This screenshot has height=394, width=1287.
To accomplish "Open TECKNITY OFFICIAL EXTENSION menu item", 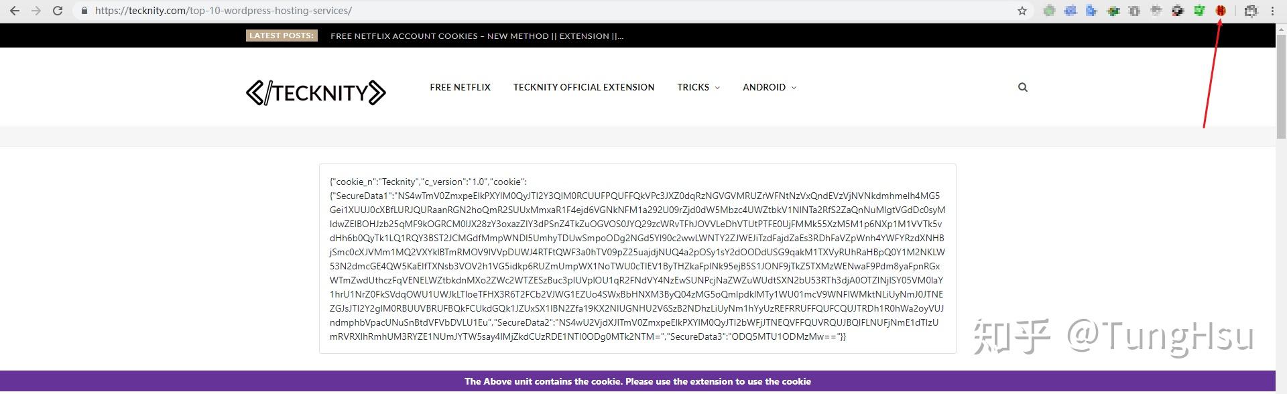I will tap(584, 87).
